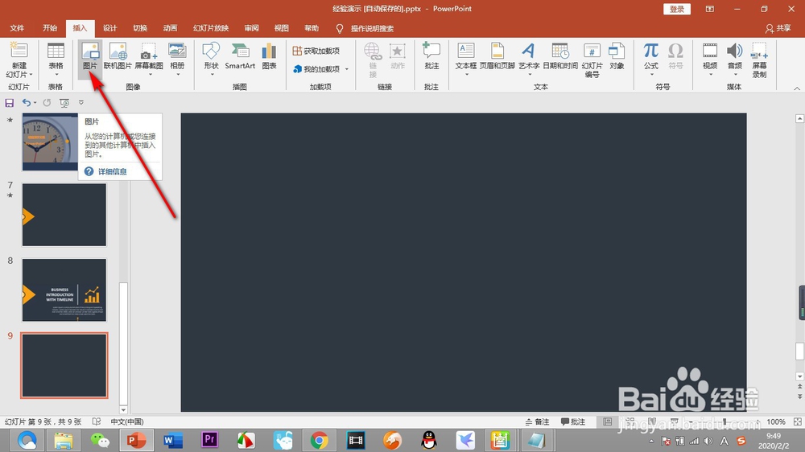Insert a SmartArt graphic
This screenshot has width=805, height=452.
tap(240, 56)
